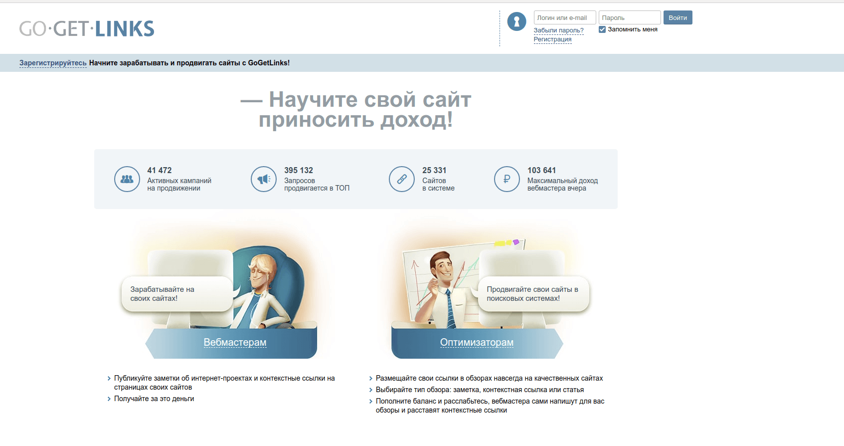
Task: Select the '41 472' campaigns number
Action: [160, 171]
